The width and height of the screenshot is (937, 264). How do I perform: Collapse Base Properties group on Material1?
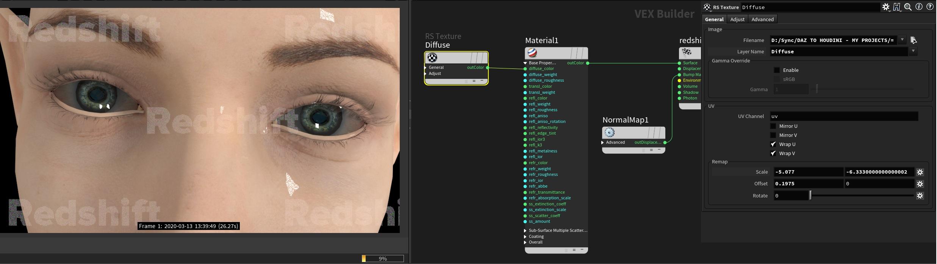tap(525, 63)
